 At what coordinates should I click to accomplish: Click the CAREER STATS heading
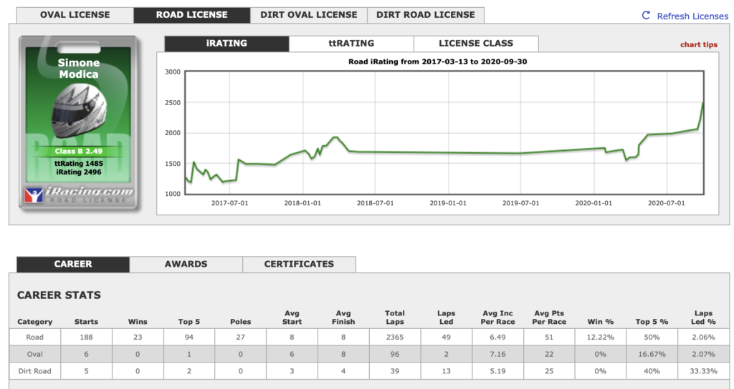pyautogui.click(x=59, y=295)
